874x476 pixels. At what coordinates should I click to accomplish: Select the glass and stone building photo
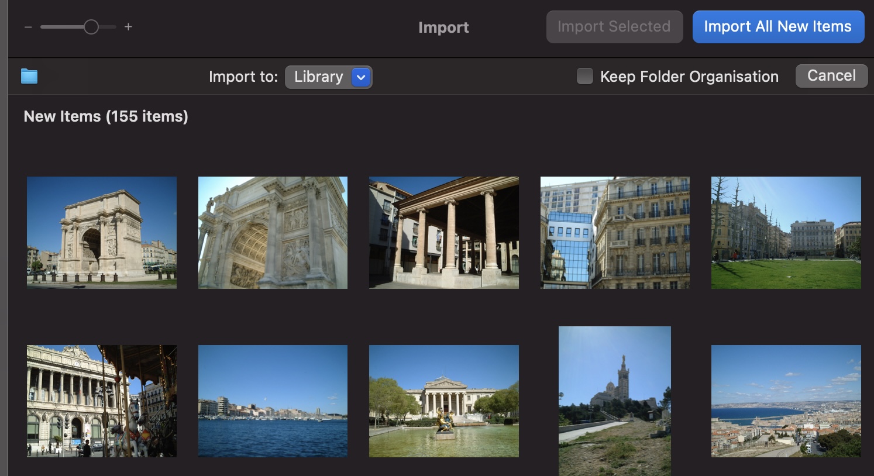point(615,233)
